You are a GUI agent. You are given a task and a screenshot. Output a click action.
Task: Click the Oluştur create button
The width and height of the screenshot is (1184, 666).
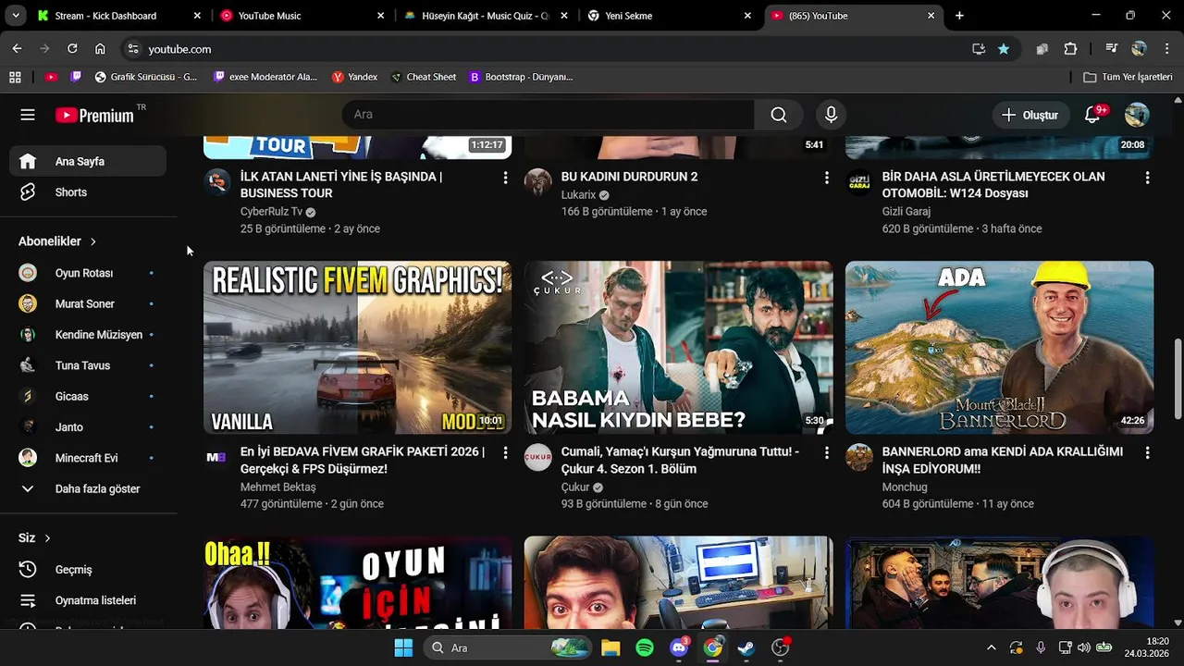coord(1030,115)
